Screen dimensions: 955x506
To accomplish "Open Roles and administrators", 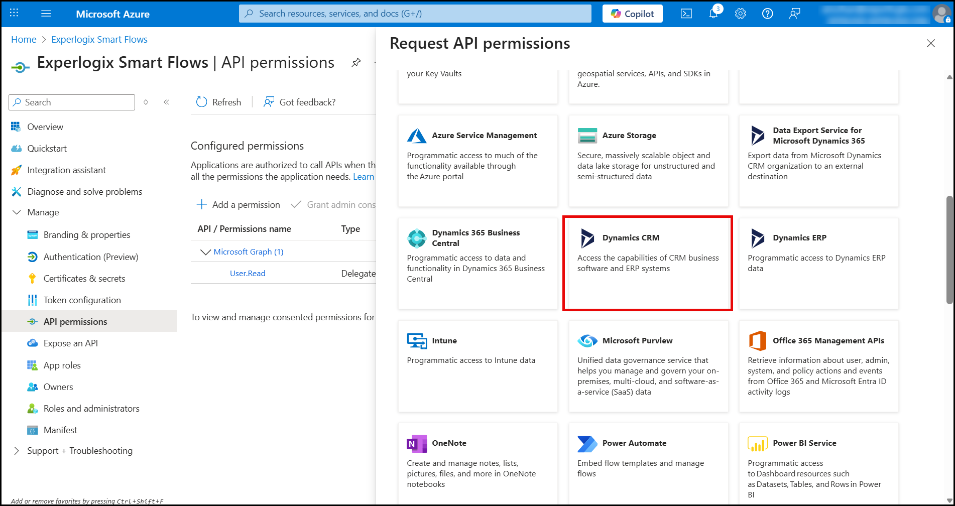I will (x=91, y=409).
